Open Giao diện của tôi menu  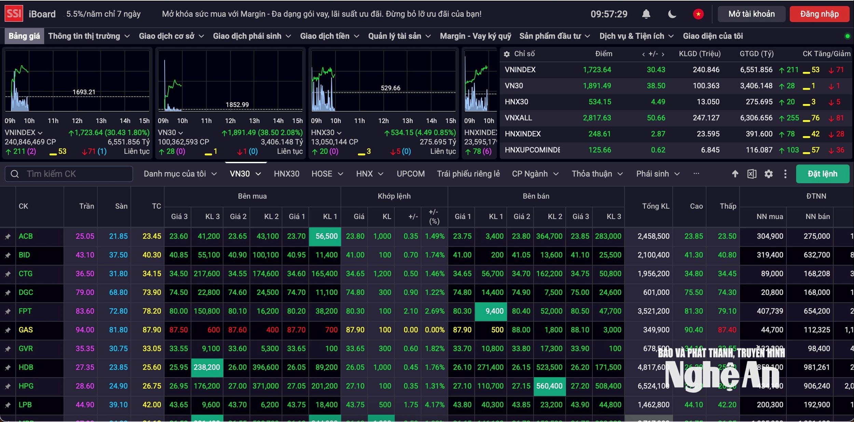click(713, 36)
